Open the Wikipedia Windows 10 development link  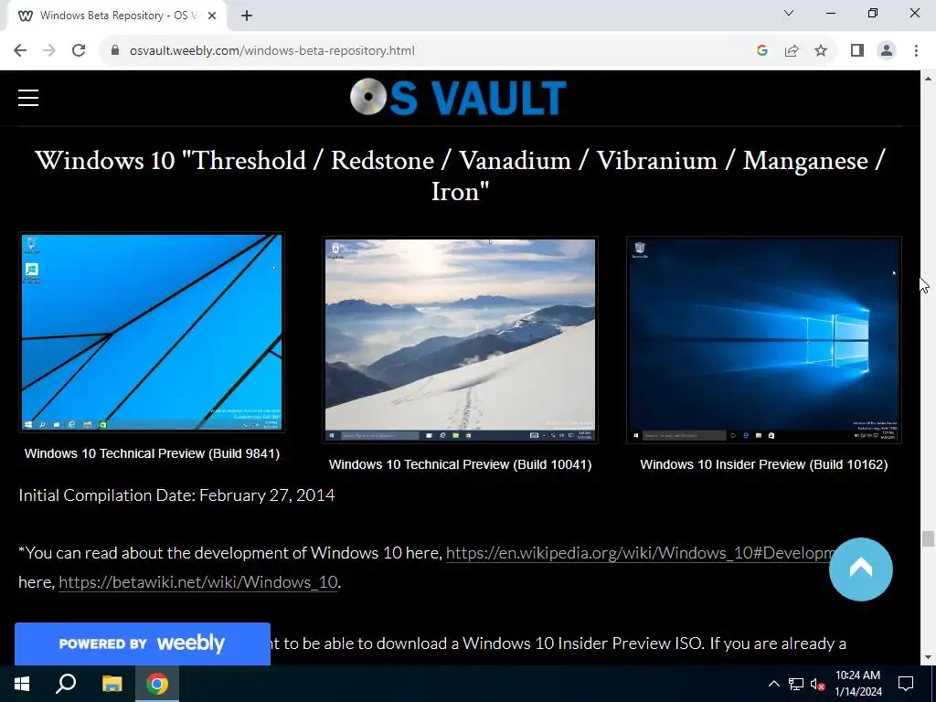tap(639, 553)
